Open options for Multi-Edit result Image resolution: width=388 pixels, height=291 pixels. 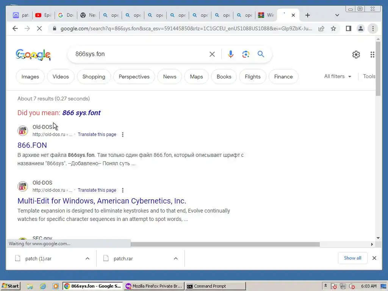pos(123,190)
